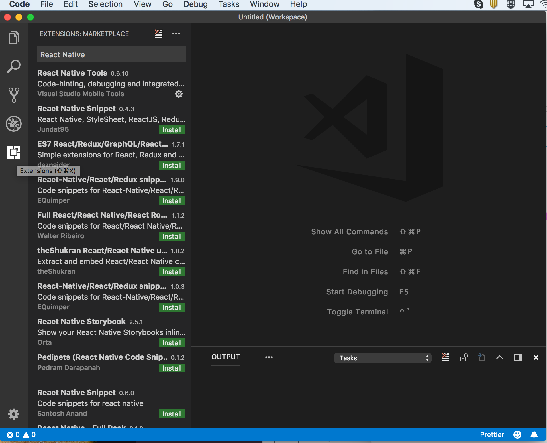
Task: Open the extensions More Actions menu
Action: click(x=176, y=34)
